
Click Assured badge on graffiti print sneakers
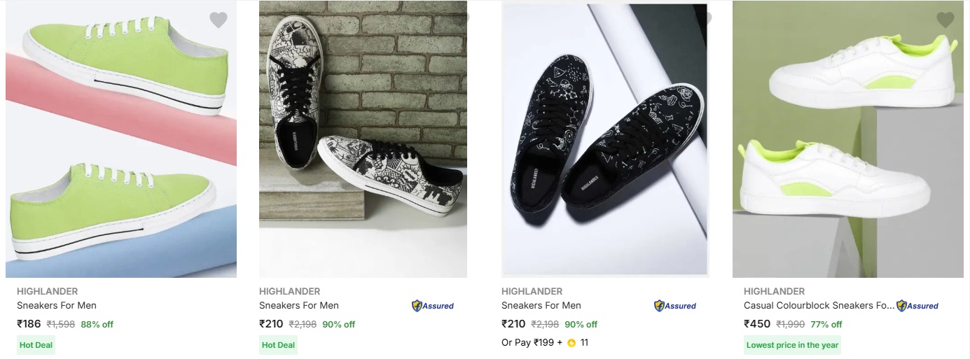click(433, 306)
